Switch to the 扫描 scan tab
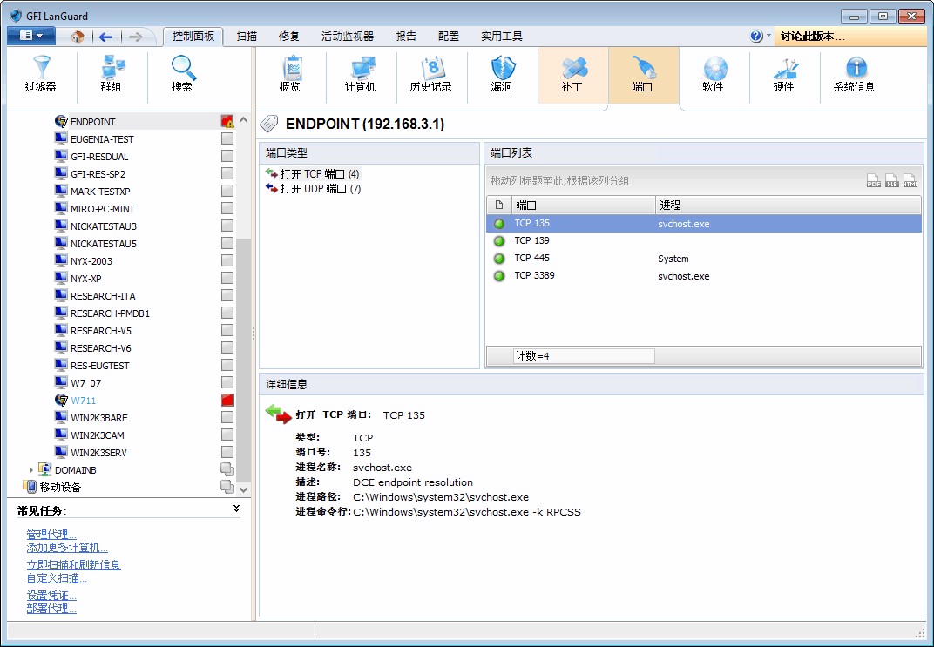Image resolution: width=934 pixels, height=647 pixels. pos(247,37)
